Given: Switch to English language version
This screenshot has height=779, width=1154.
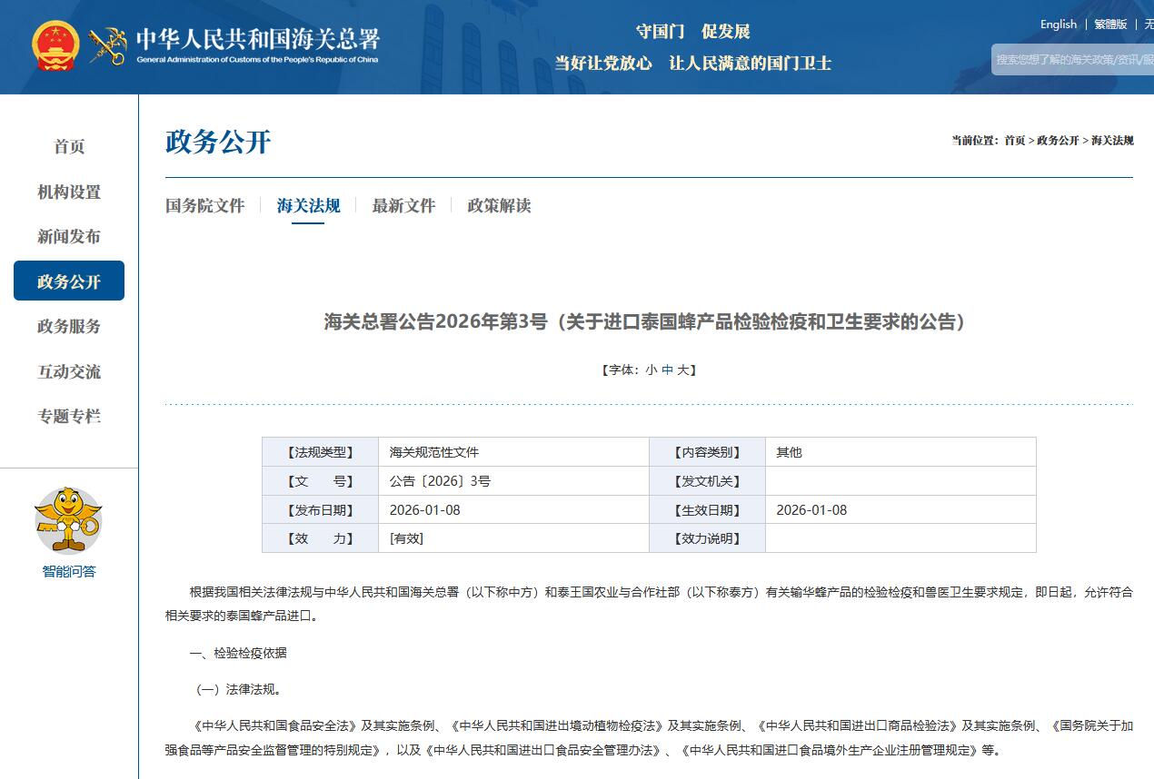Looking at the screenshot, I should click(1059, 25).
